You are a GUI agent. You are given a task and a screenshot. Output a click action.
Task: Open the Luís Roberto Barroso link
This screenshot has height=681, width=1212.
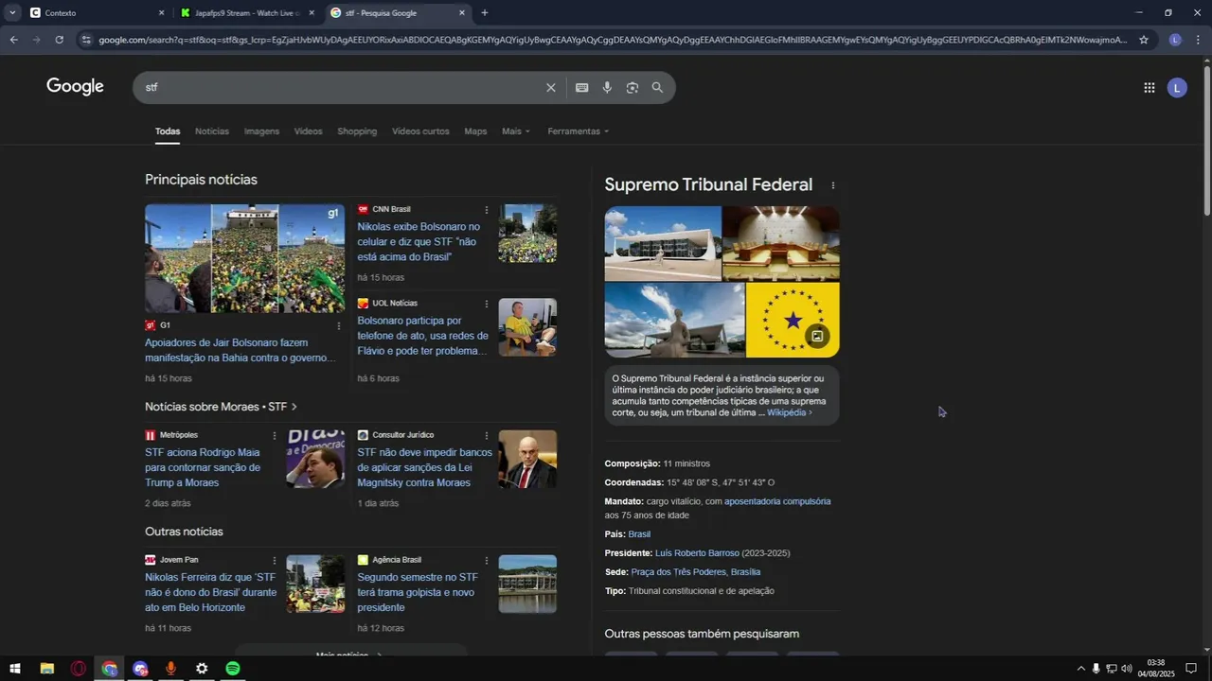point(697,553)
